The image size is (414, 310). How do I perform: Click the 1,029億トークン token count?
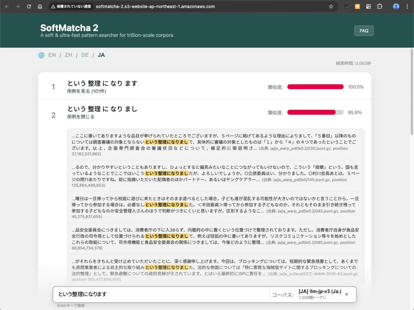tap(313, 297)
